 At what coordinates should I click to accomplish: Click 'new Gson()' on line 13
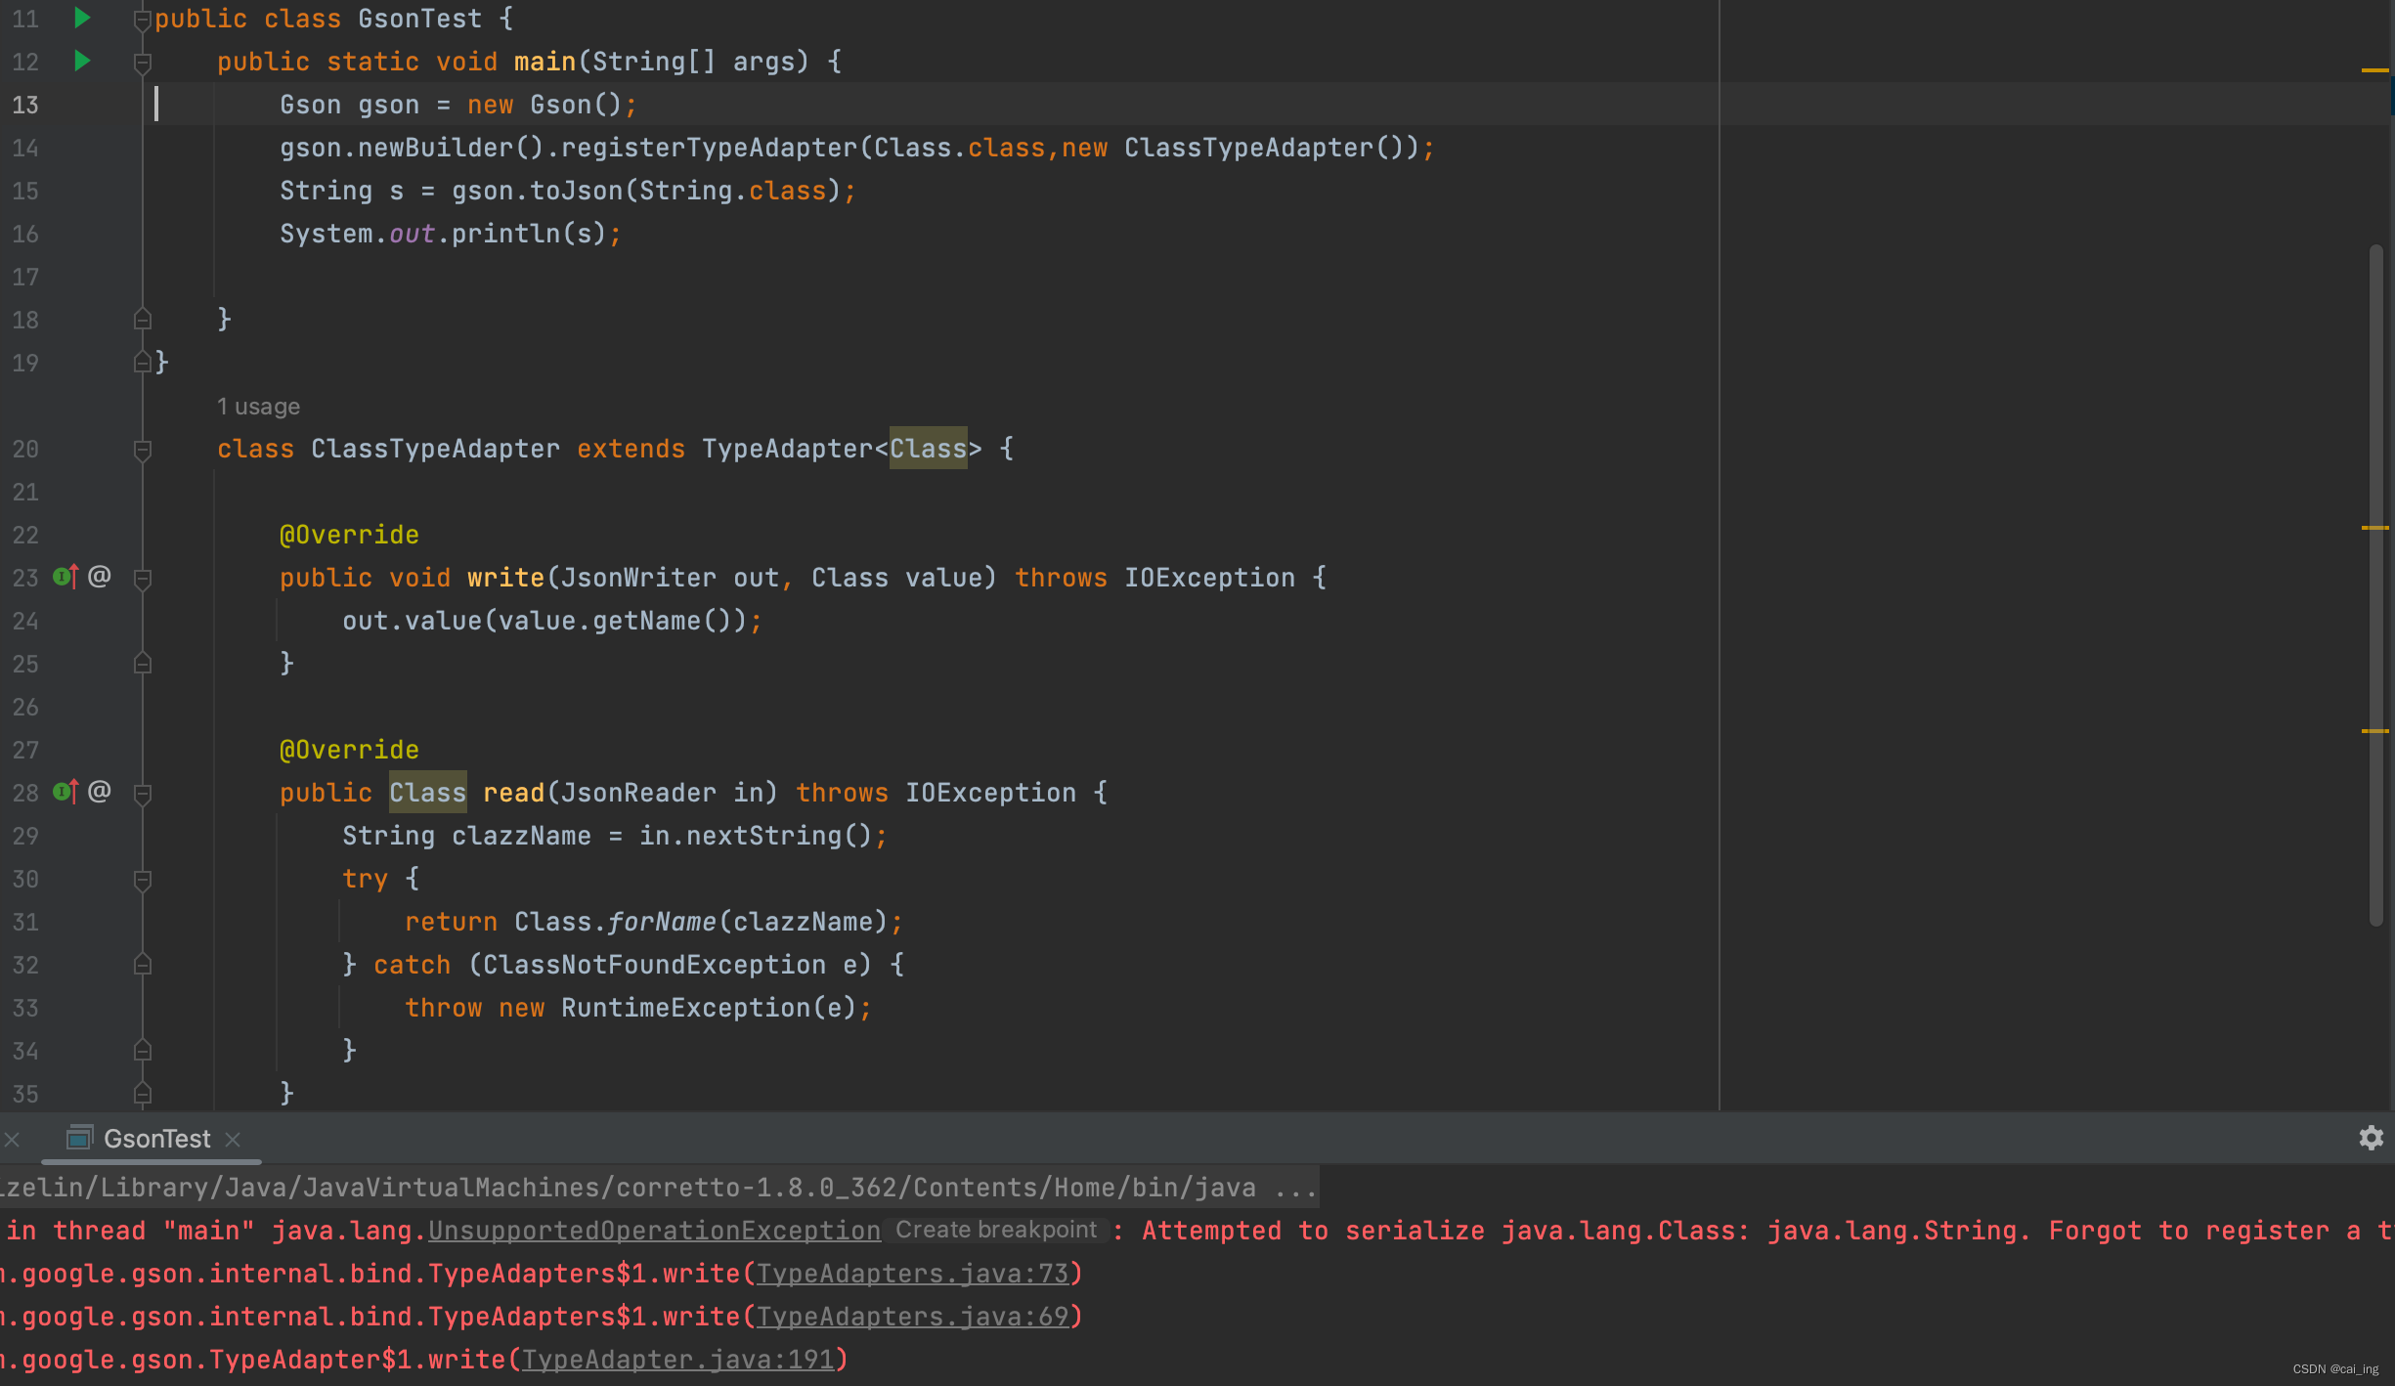pyautogui.click(x=544, y=105)
